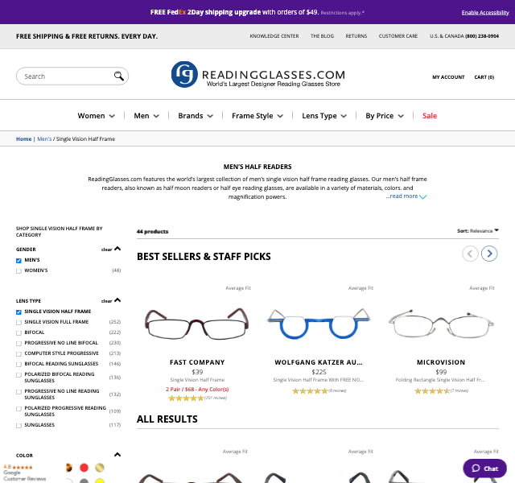Open the Sort Relevance dropdown
This screenshot has height=483, width=515.
pos(478,231)
